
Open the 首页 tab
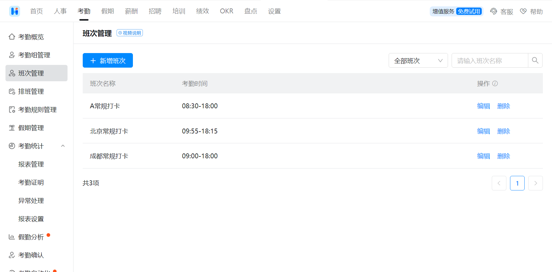pos(36,11)
